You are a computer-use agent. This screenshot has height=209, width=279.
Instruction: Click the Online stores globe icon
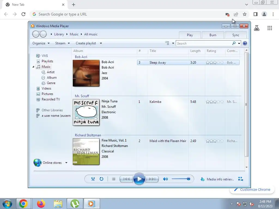point(37,163)
